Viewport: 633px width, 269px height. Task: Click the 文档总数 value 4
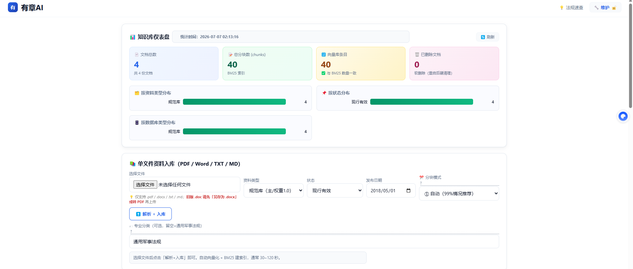coord(136,65)
